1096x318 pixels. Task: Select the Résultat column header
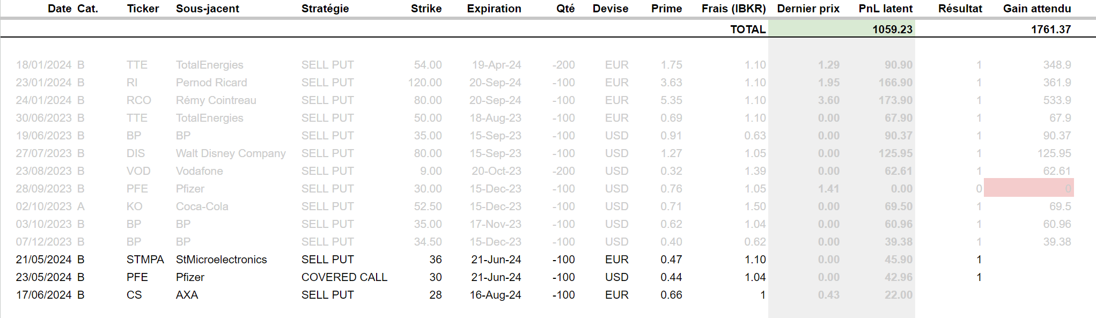pyautogui.click(x=960, y=9)
